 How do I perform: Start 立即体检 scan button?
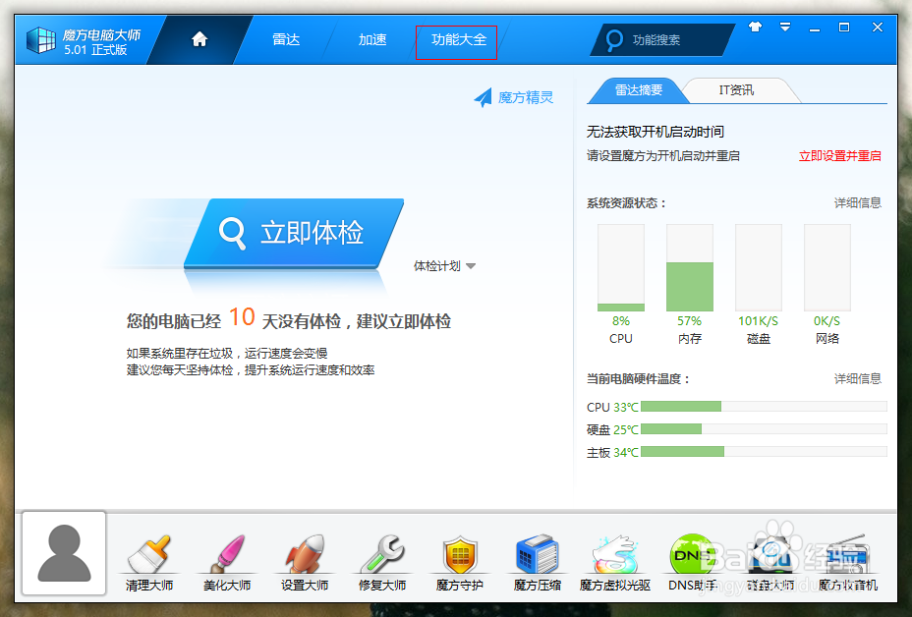294,233
